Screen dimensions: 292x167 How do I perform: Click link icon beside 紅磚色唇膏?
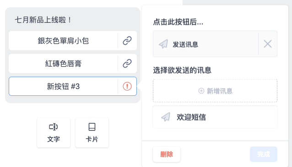click(x=127, y=63)
